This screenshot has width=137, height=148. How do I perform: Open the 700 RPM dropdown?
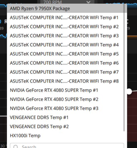click(67, 2)
